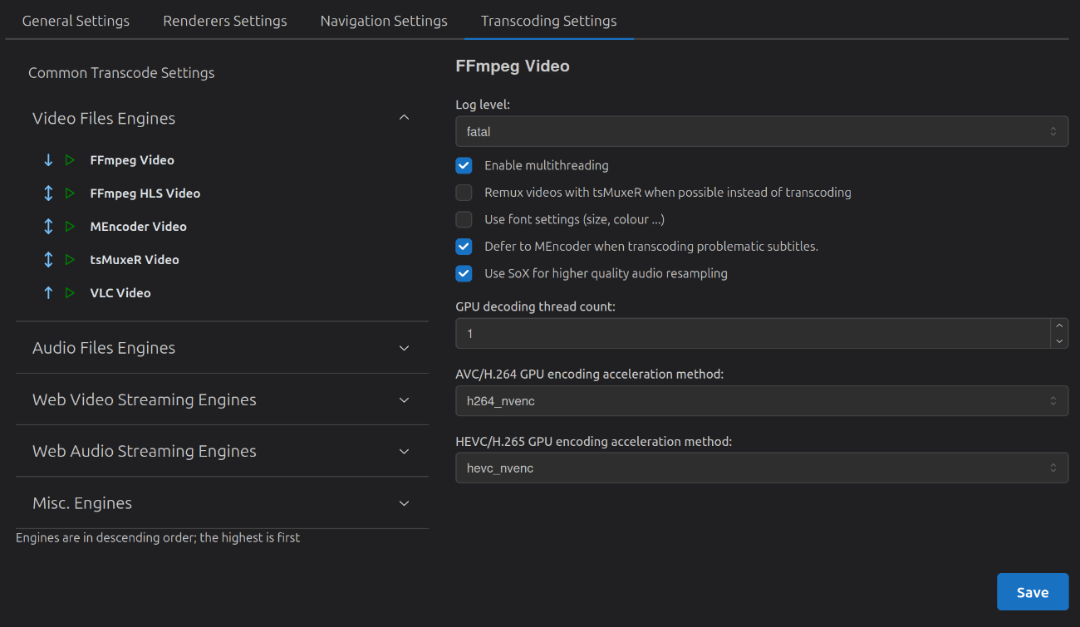Click the reorder arrow beside FFmpeg Video

[x=48, y=160]
